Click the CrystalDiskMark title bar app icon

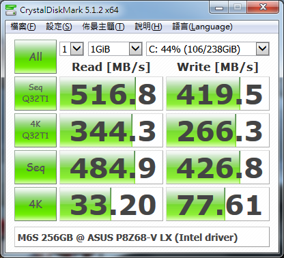tap(11, 10)
